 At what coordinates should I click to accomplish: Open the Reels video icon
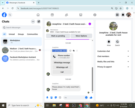click(x=52, y=15)
